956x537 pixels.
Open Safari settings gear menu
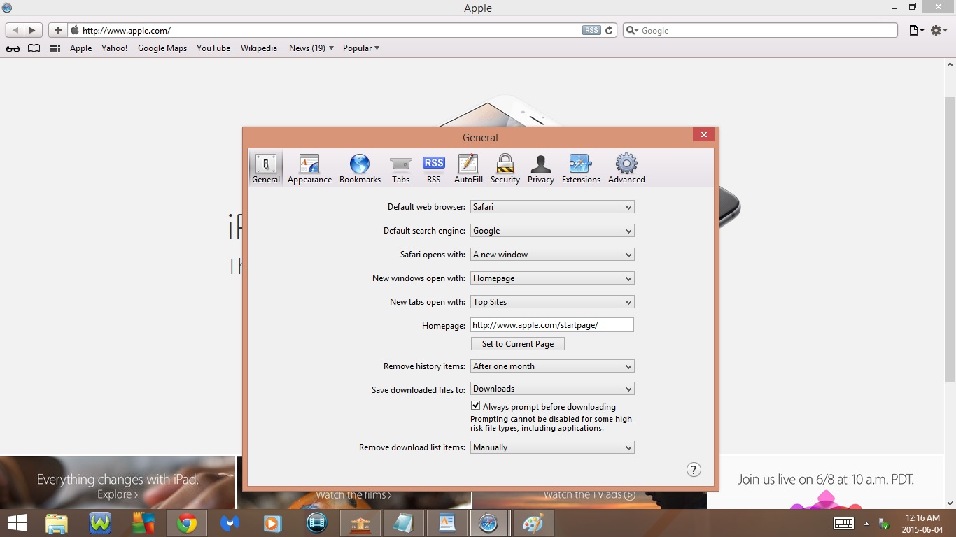point(939,31)
